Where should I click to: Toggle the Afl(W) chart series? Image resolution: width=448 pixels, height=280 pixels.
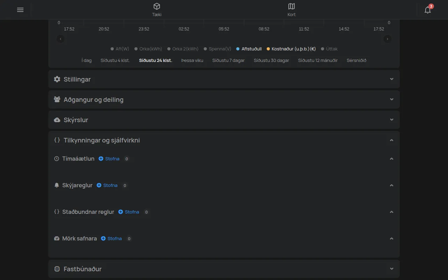(120, 49)
